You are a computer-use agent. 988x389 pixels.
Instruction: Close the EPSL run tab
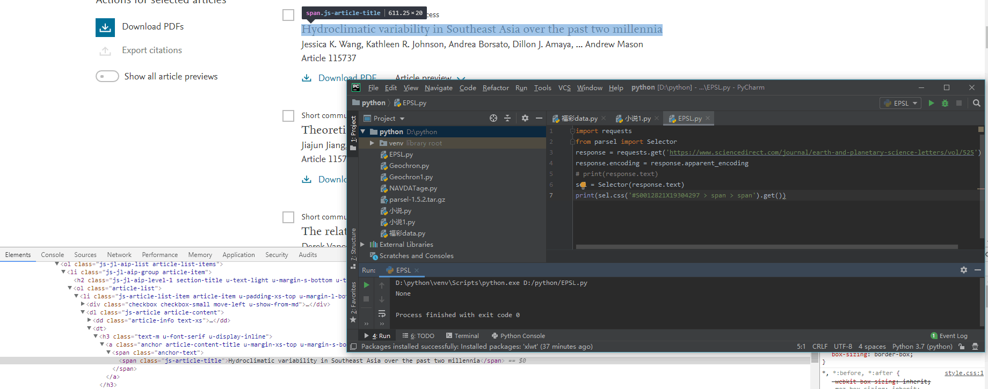coord(417,270)
